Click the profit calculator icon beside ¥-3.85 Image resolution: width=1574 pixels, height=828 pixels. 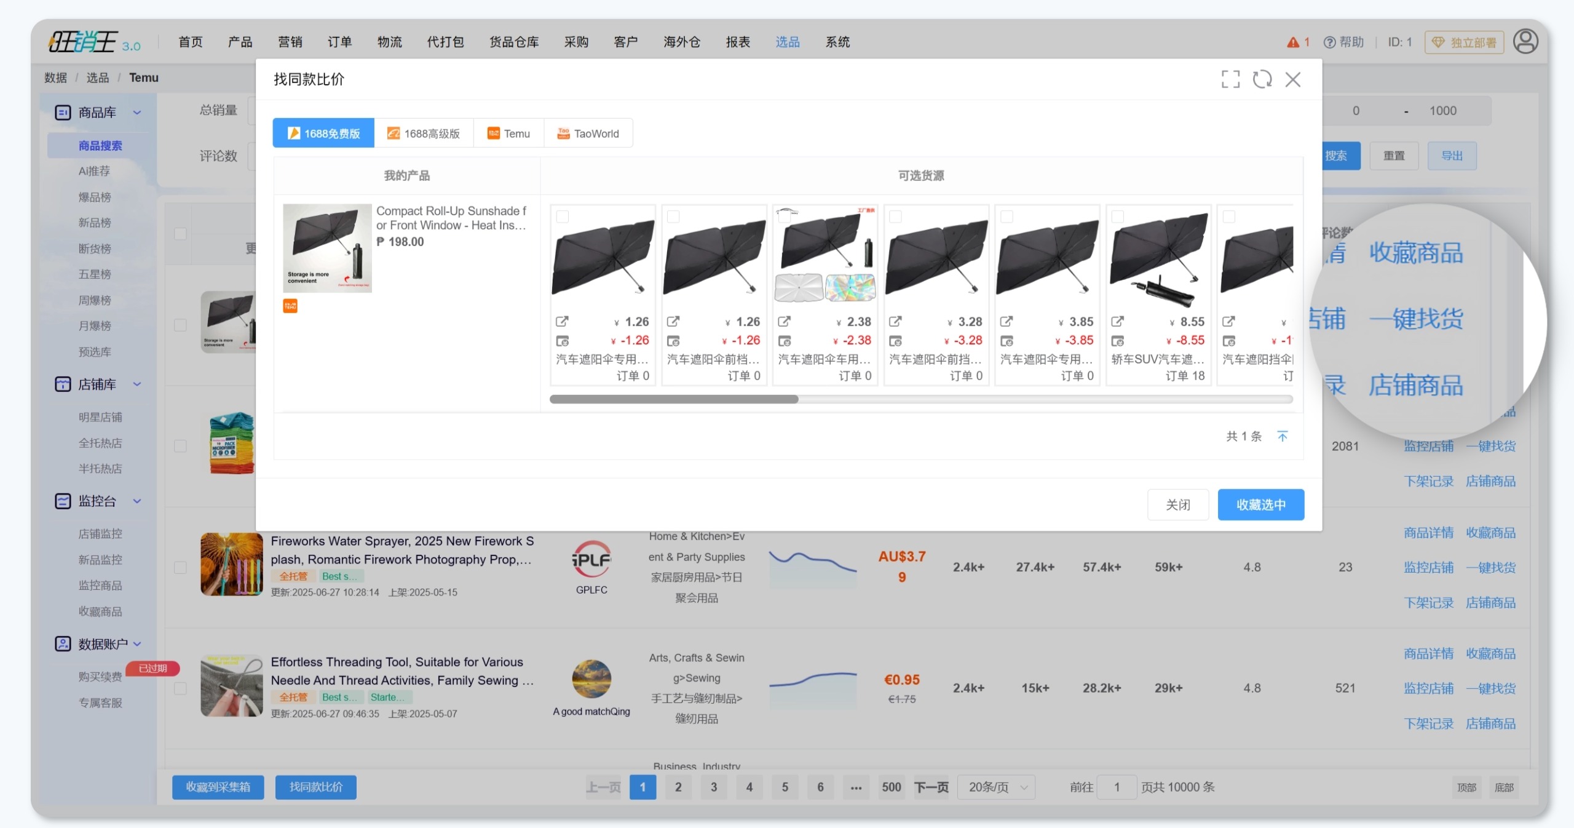point(1007,341)
